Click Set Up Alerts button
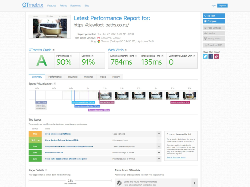The width and height of the screenshot is (250, 187). tap(214, 38)
